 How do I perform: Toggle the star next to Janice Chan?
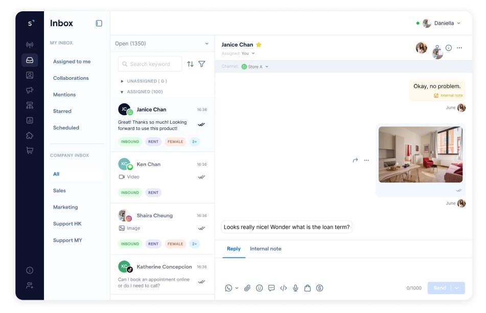(259, 45)
